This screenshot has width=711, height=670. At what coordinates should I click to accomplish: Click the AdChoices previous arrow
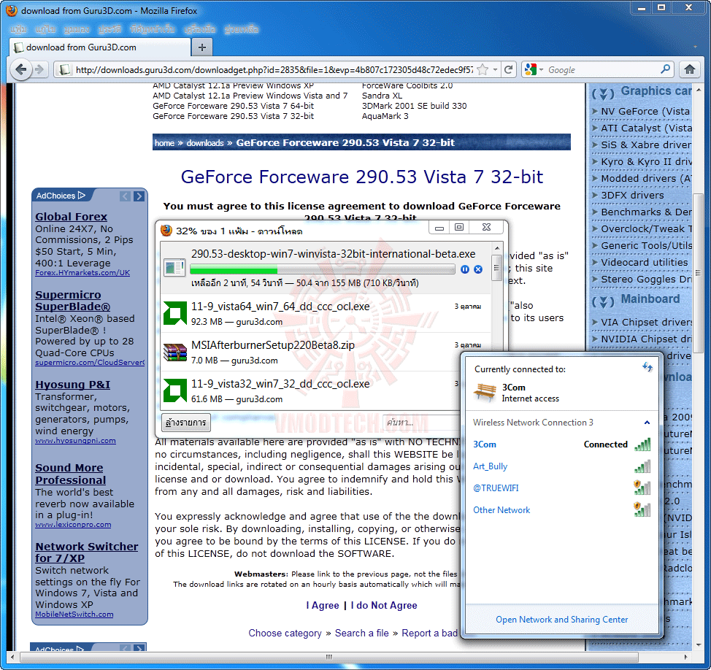pyautogui.click(x=126, y=196)
